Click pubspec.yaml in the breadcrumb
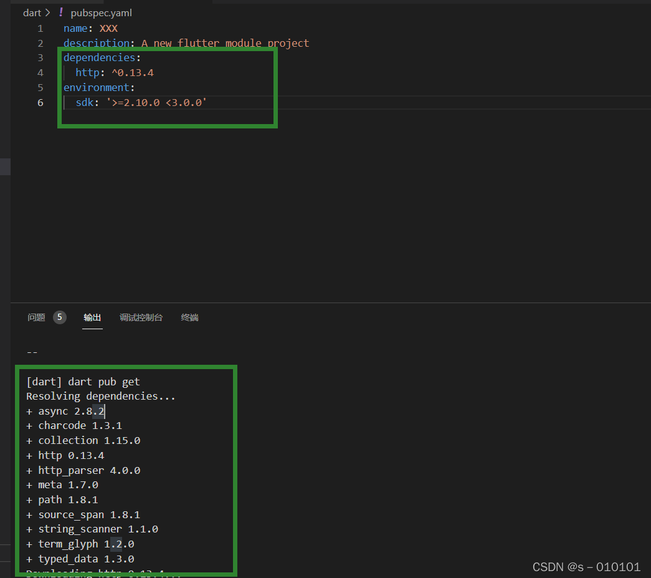Viewport: 651px width, 578px height. point(102,13)
